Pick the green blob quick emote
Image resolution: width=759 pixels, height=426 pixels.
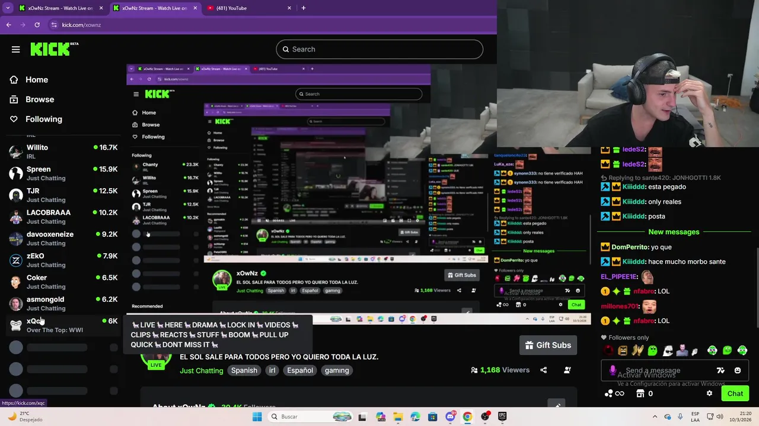[x=652, y=351]
